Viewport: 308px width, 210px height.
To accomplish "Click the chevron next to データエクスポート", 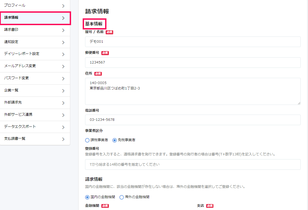I will coord(63,127).
